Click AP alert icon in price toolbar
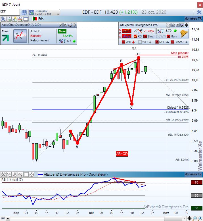The height and width of the screenshot is (221, 203). click(x=20, y=19)
